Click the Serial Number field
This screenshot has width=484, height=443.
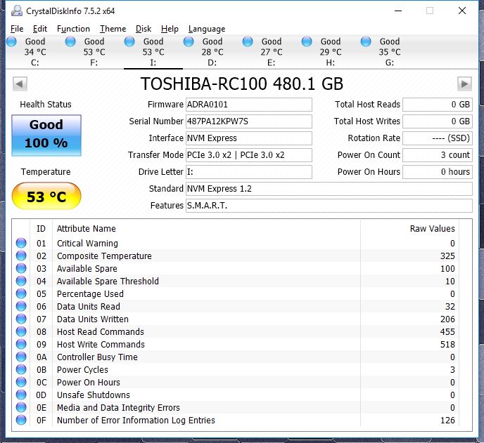click(x=248, y=121)
